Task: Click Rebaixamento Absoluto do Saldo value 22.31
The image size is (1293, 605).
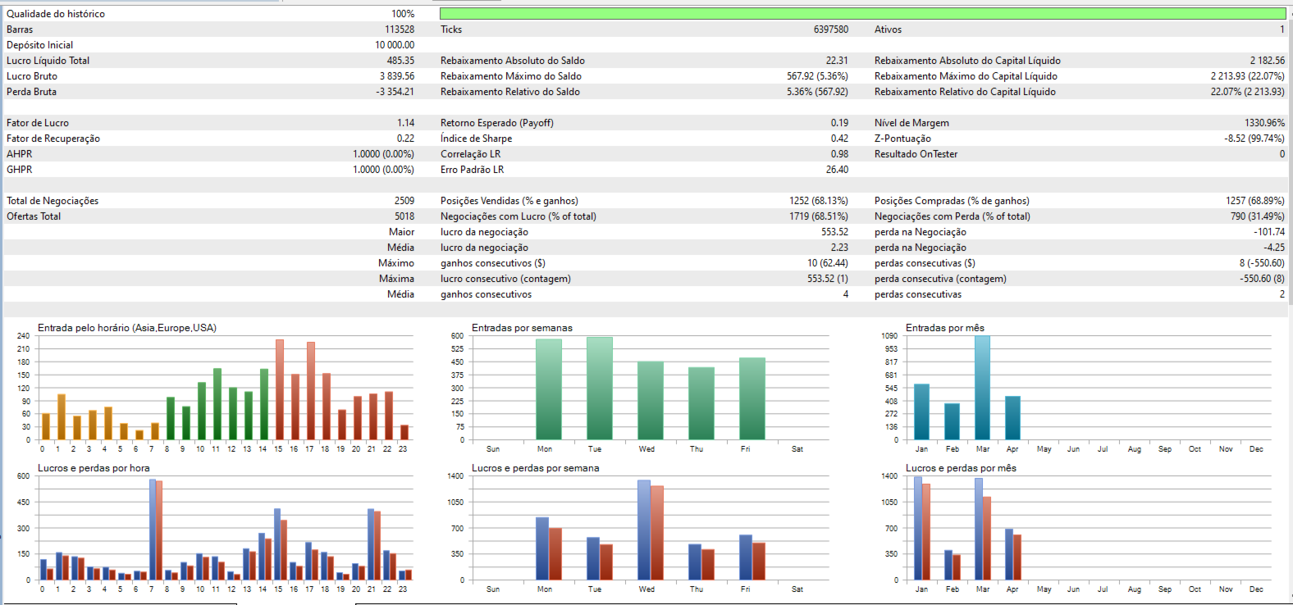Action: pos(837,61)
